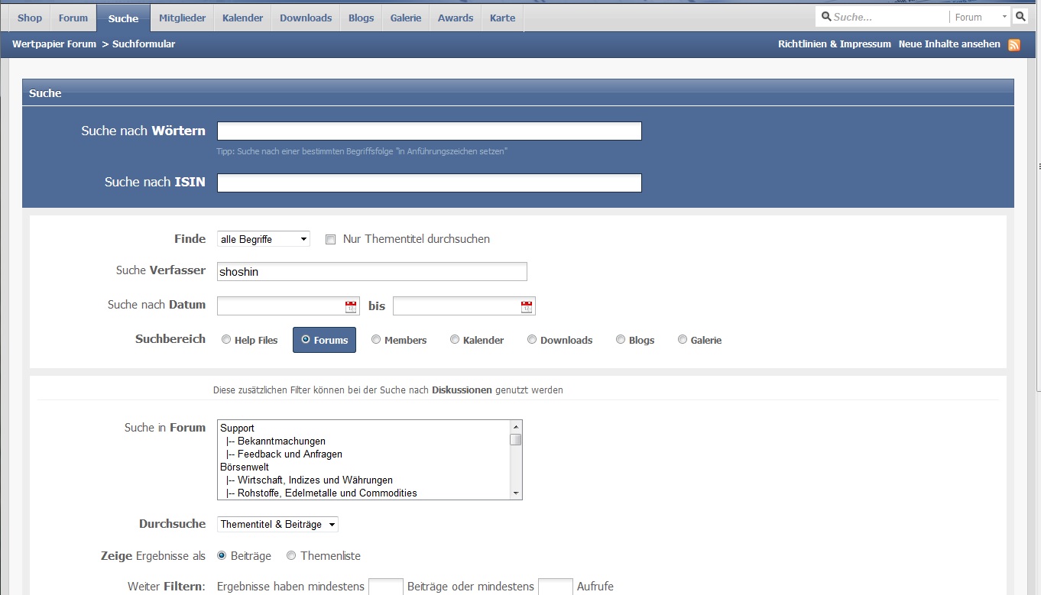Image resolution: width=1041 pixels, height=595 pixels.
Task: Open the Blogs tab
Action: coord(362,18)
